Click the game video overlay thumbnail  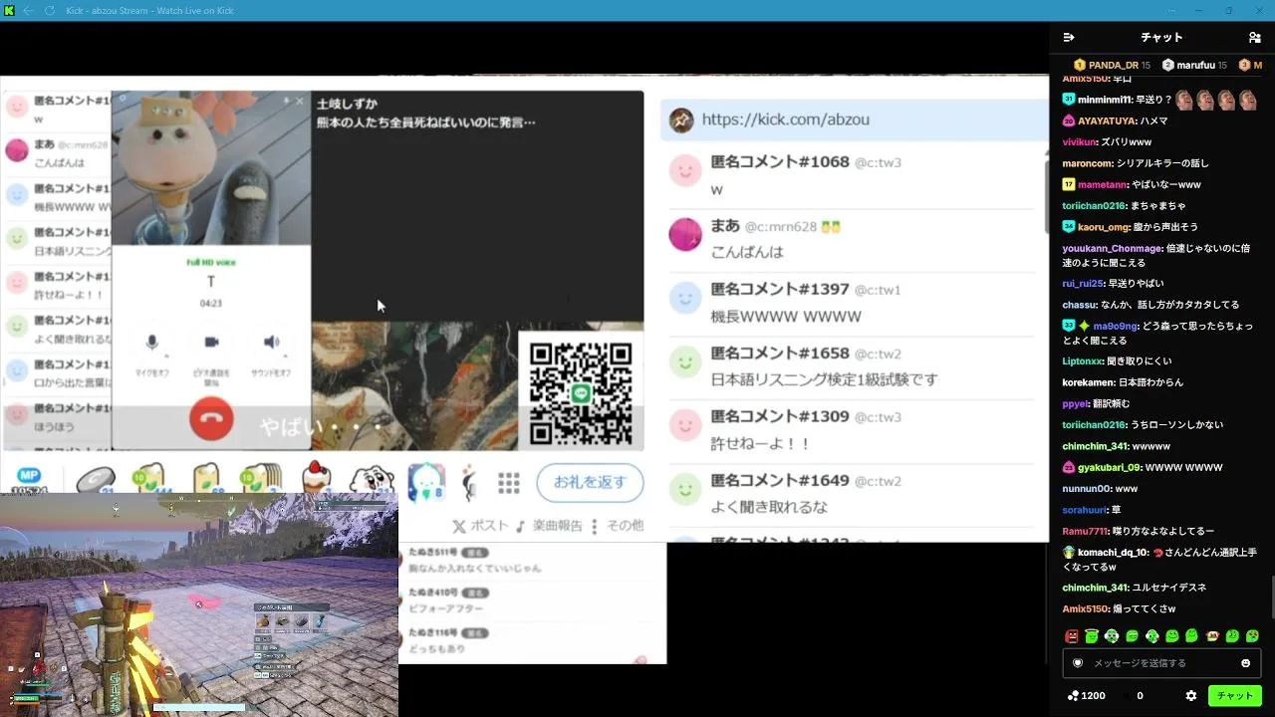[x=199, y=604]
